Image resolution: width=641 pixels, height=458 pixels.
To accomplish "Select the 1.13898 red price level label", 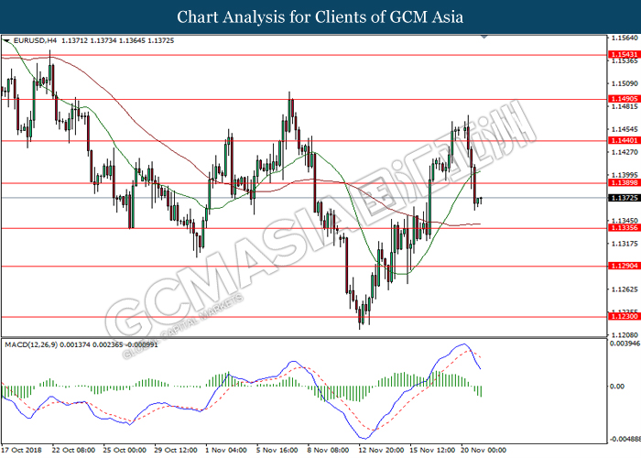I will 624,183.
